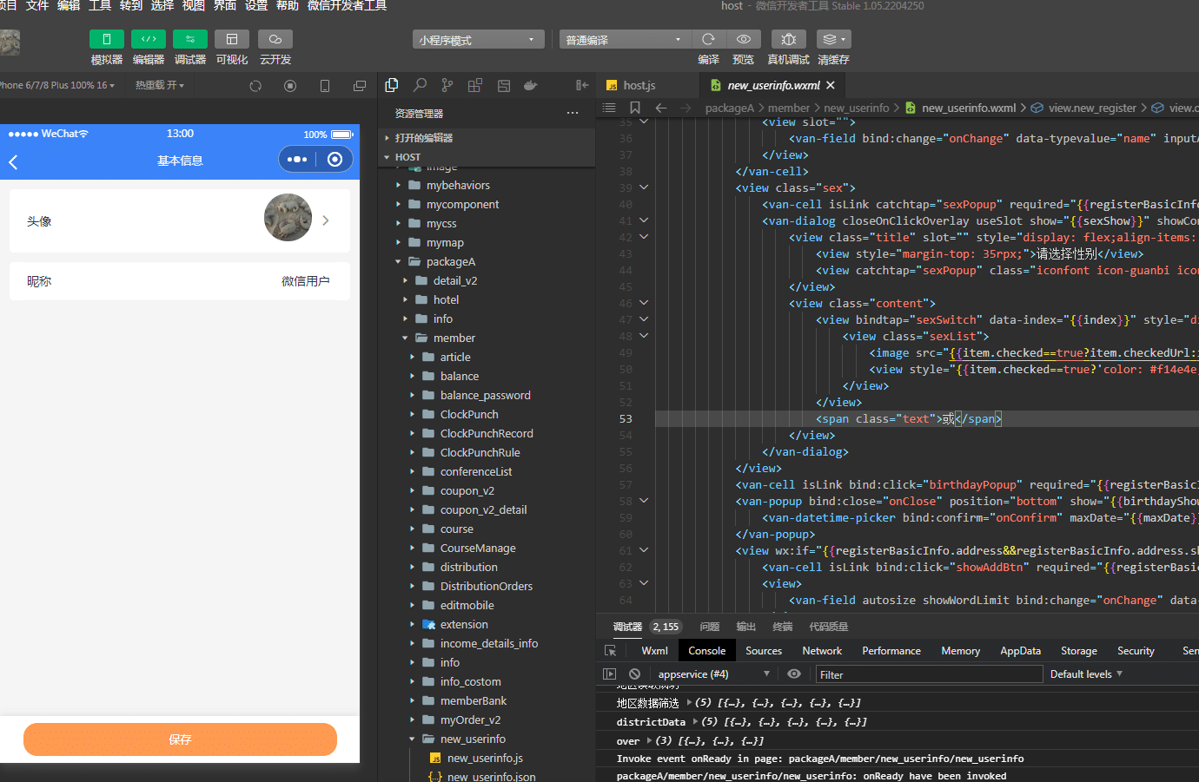Open the 文件 menu
The height and width of the screenshot is (782, 1199).
[x=37, y=6]
